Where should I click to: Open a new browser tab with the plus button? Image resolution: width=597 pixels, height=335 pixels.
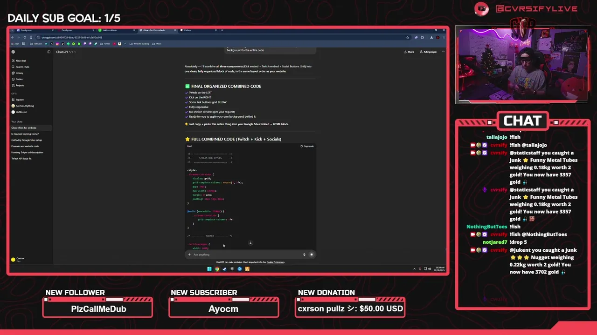coord(222,30)
